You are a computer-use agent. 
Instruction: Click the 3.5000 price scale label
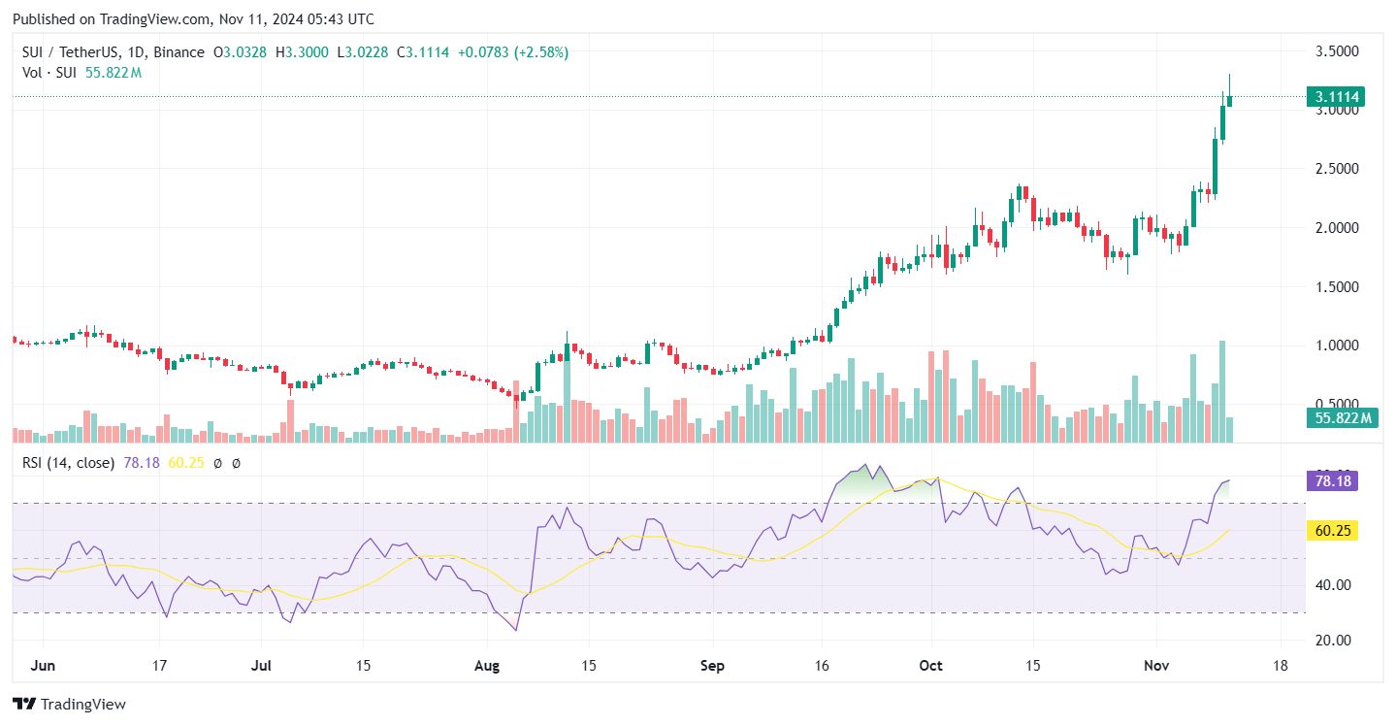[x=1336, y=51]
